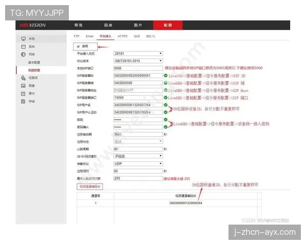Open the 协议版本 dropdown showing GB/T28181-2015

point(138,61)
